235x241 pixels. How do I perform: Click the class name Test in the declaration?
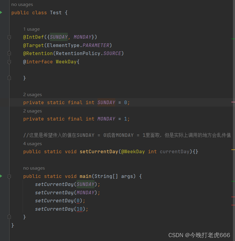[56, 12]
